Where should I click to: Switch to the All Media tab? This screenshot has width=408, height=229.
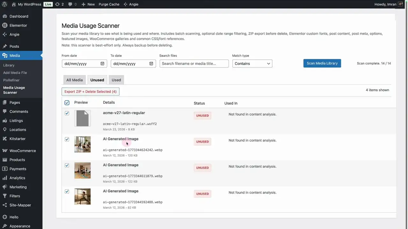74,80
